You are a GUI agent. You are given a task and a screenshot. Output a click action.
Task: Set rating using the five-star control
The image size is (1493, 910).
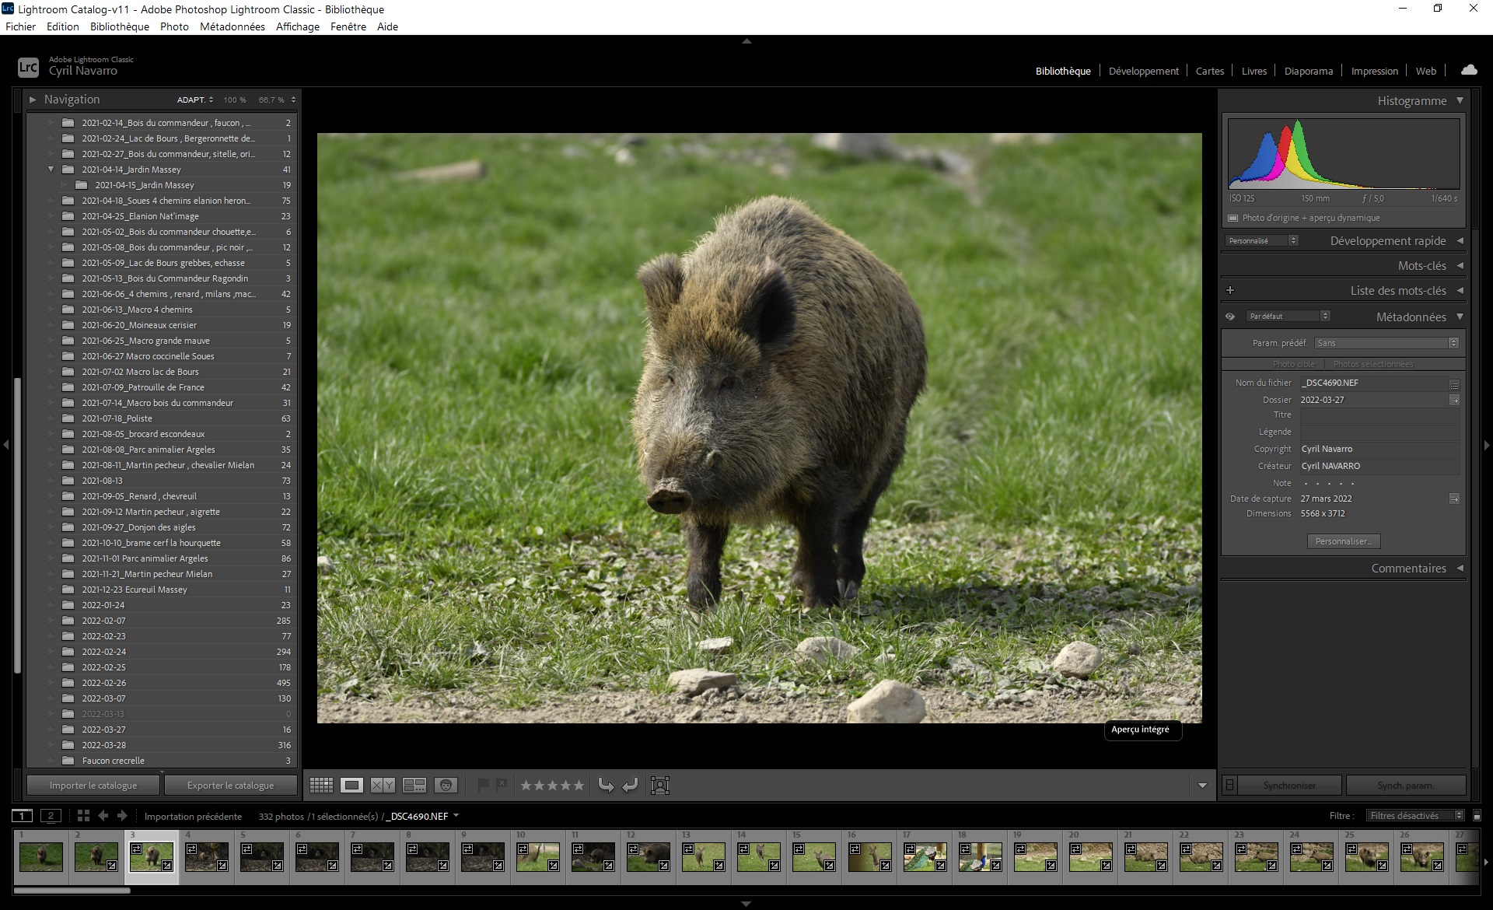click(552, 786)
